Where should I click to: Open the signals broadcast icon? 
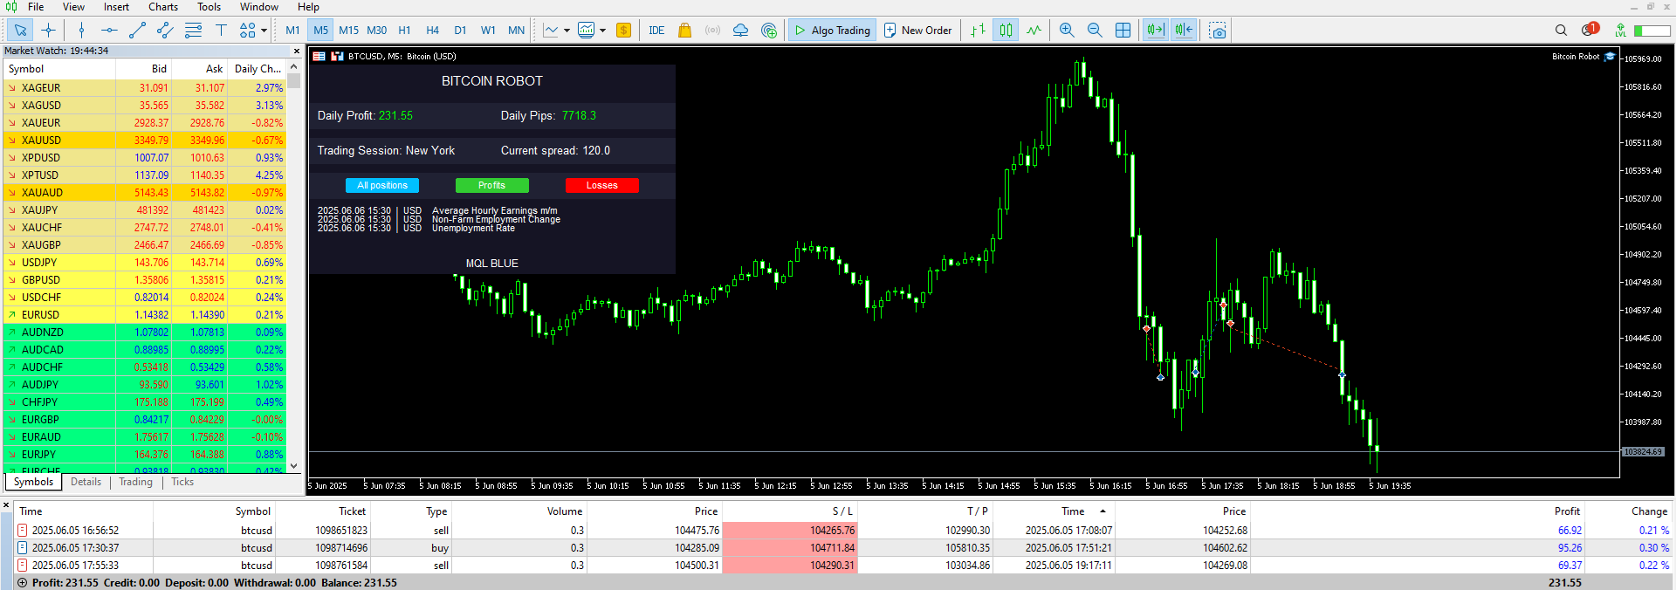point(712,31)
